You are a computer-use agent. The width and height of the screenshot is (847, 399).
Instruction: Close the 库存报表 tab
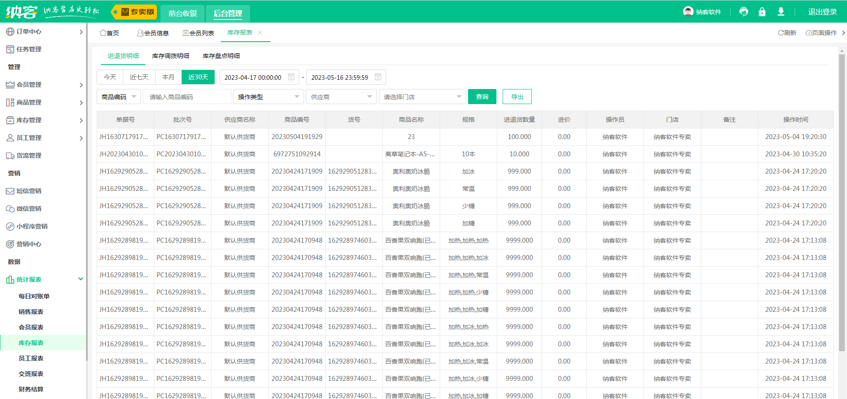[x=260, y=33]
